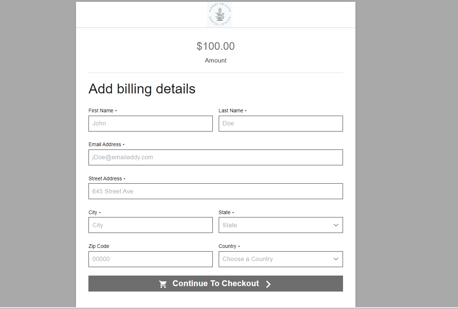The height and width of the screenshot is (309, 458).
Task: Click the Continue To Checkout button text
Action: 216,284
